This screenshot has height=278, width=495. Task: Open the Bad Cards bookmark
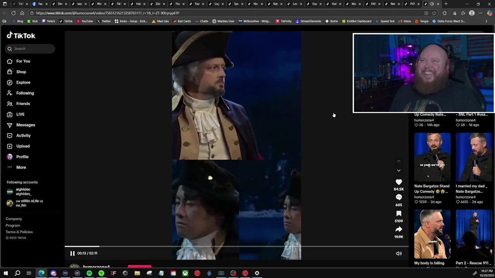coord(182,21)
